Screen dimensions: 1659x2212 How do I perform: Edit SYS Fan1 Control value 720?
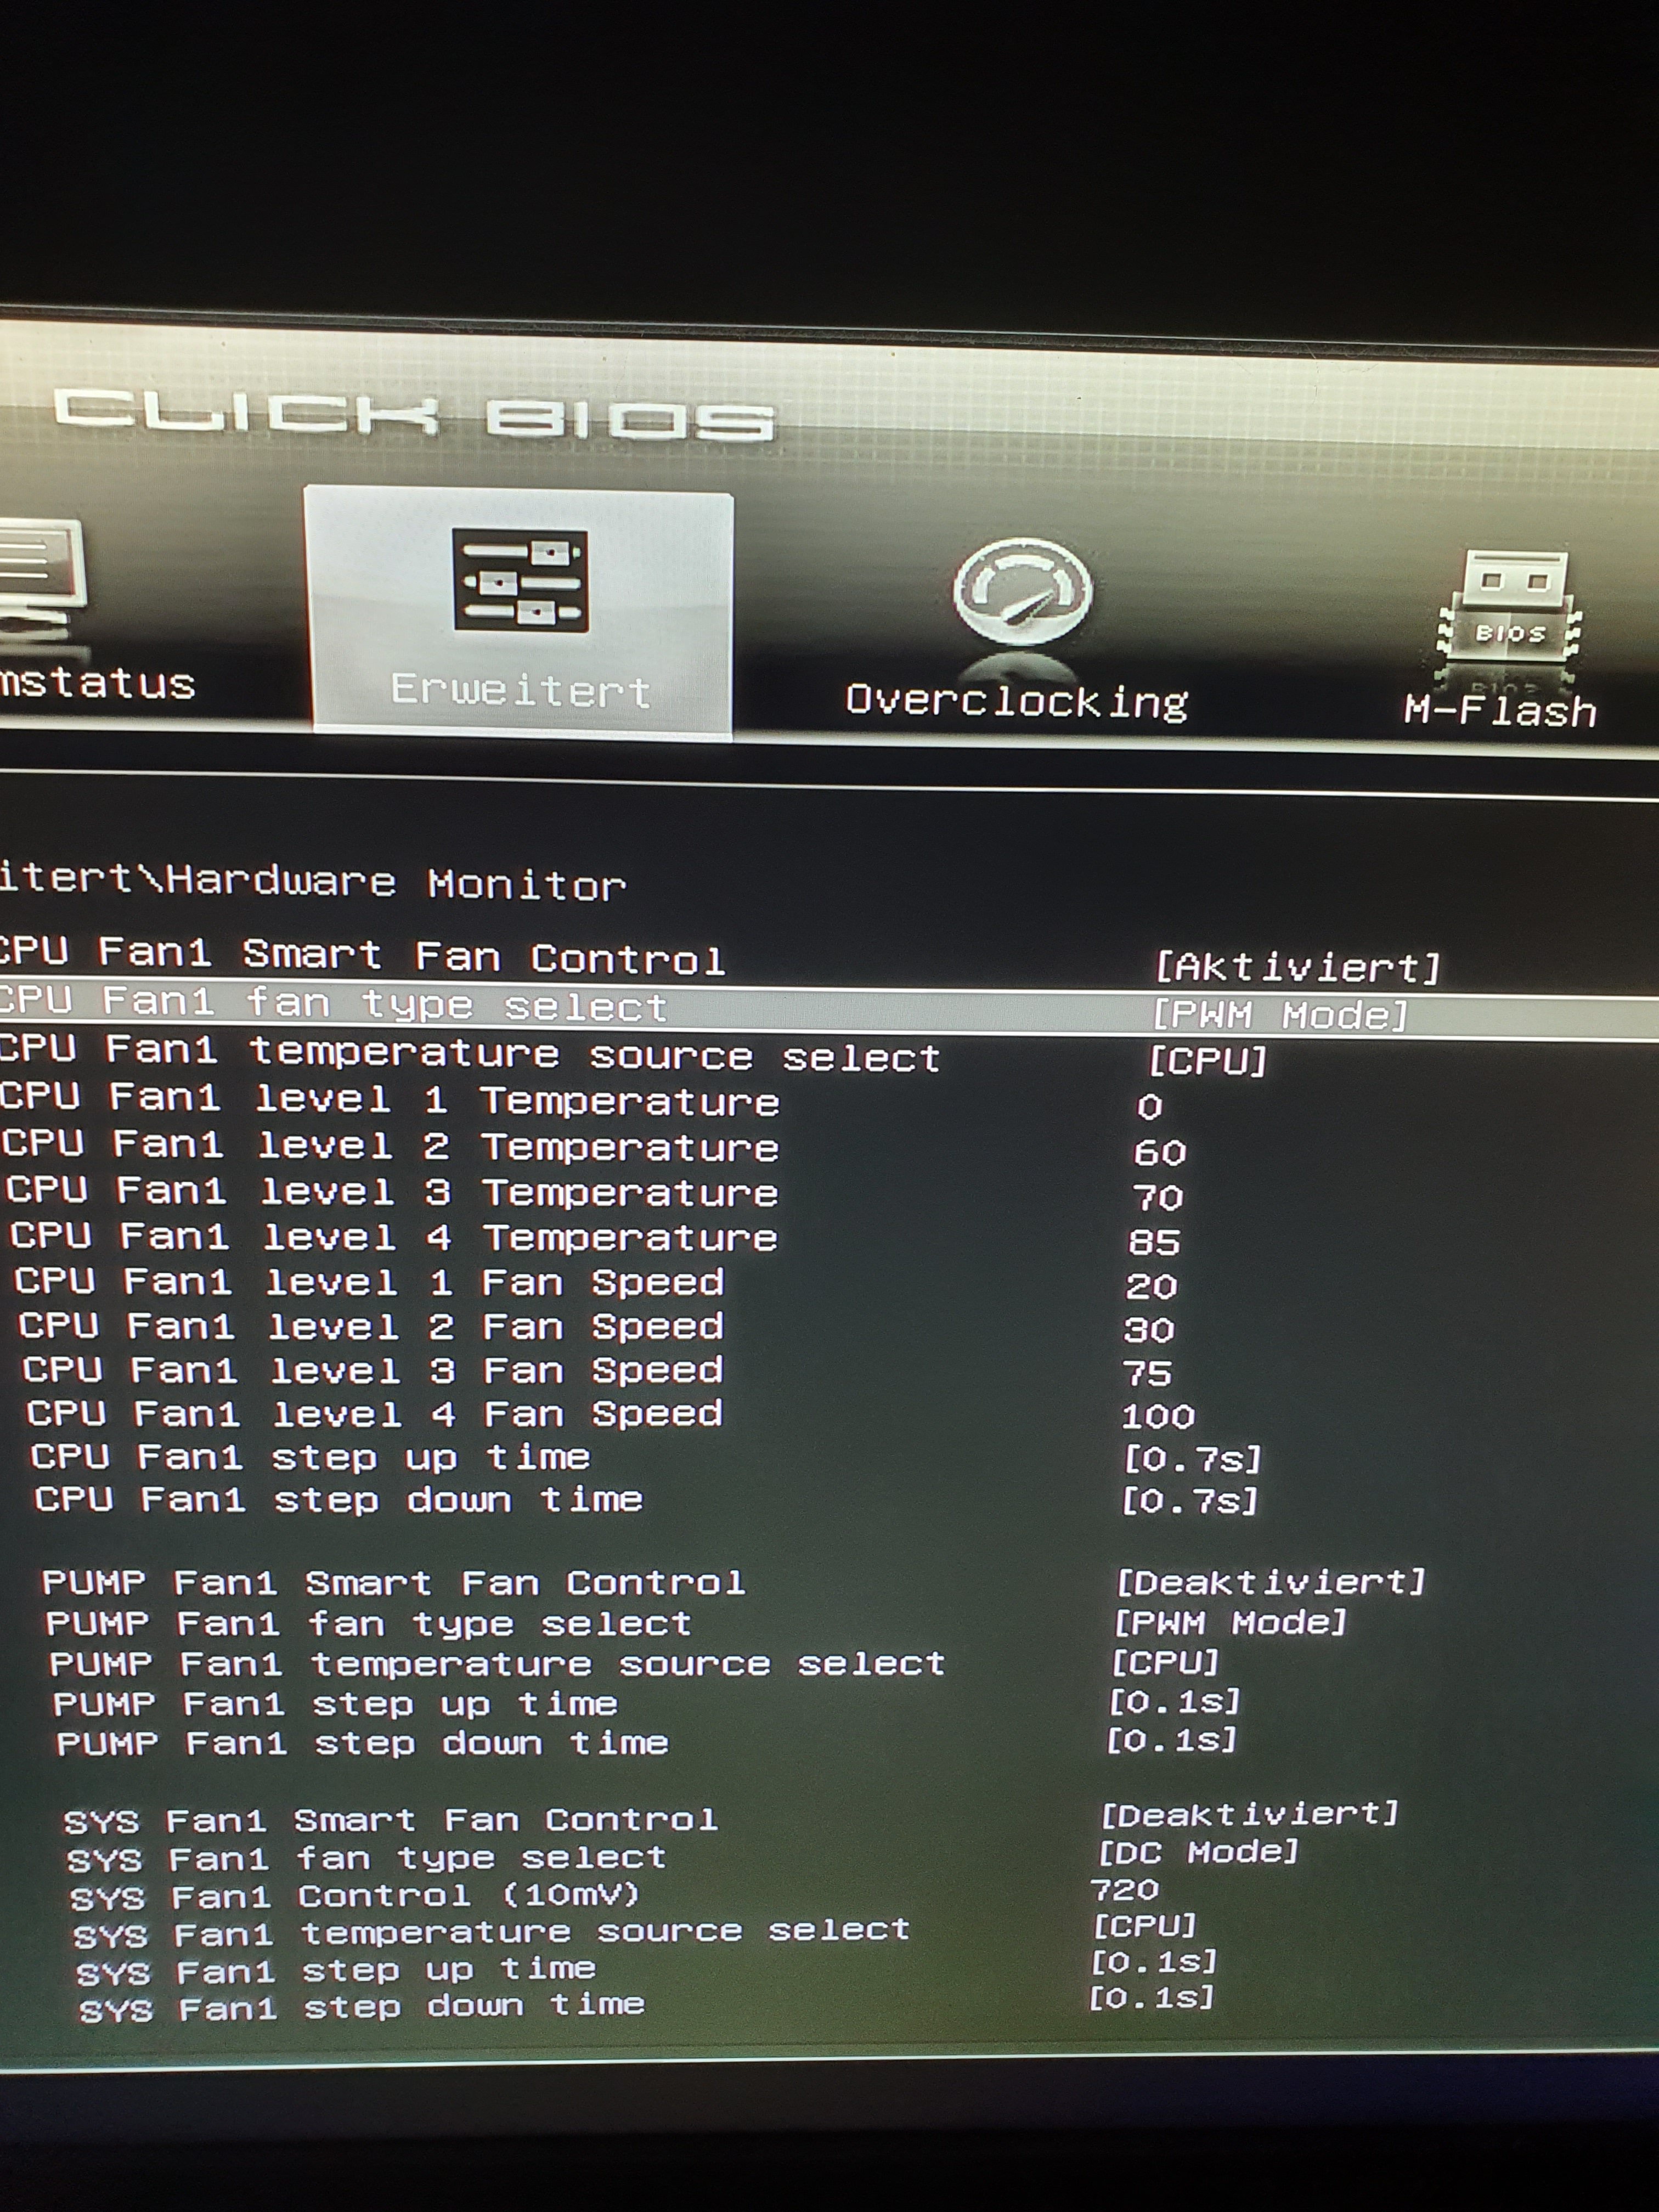[1125, 1890]
